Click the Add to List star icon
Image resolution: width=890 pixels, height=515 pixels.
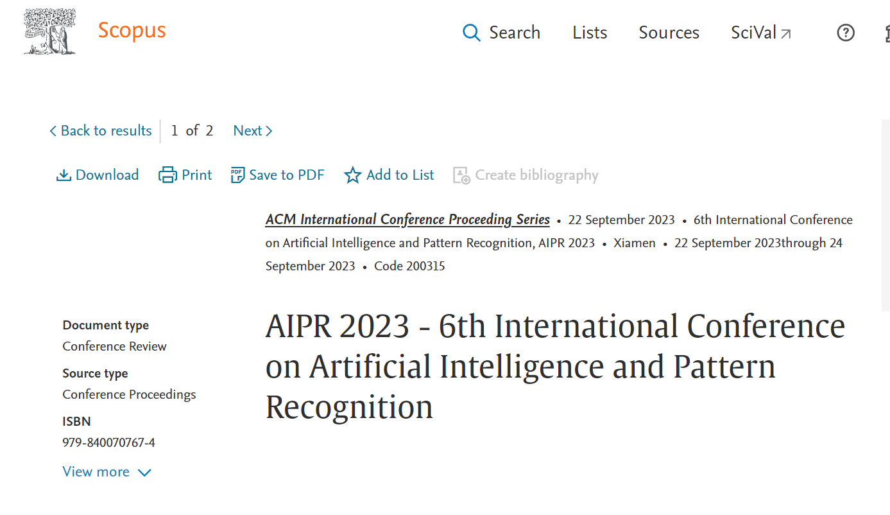(353, 175)
